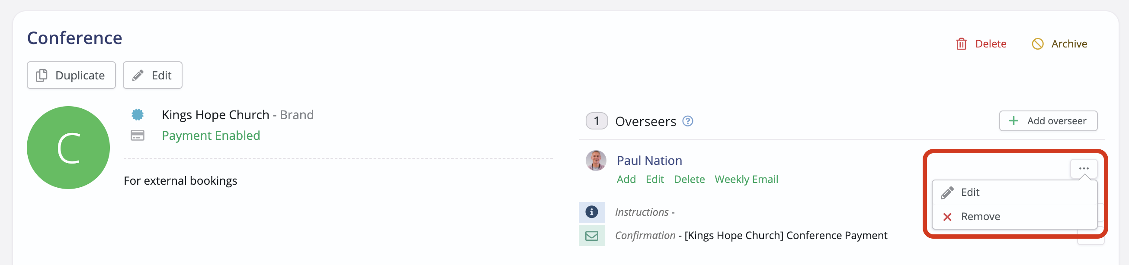
Task: Click the blue brand badge icon
Action: pos(138,114)
